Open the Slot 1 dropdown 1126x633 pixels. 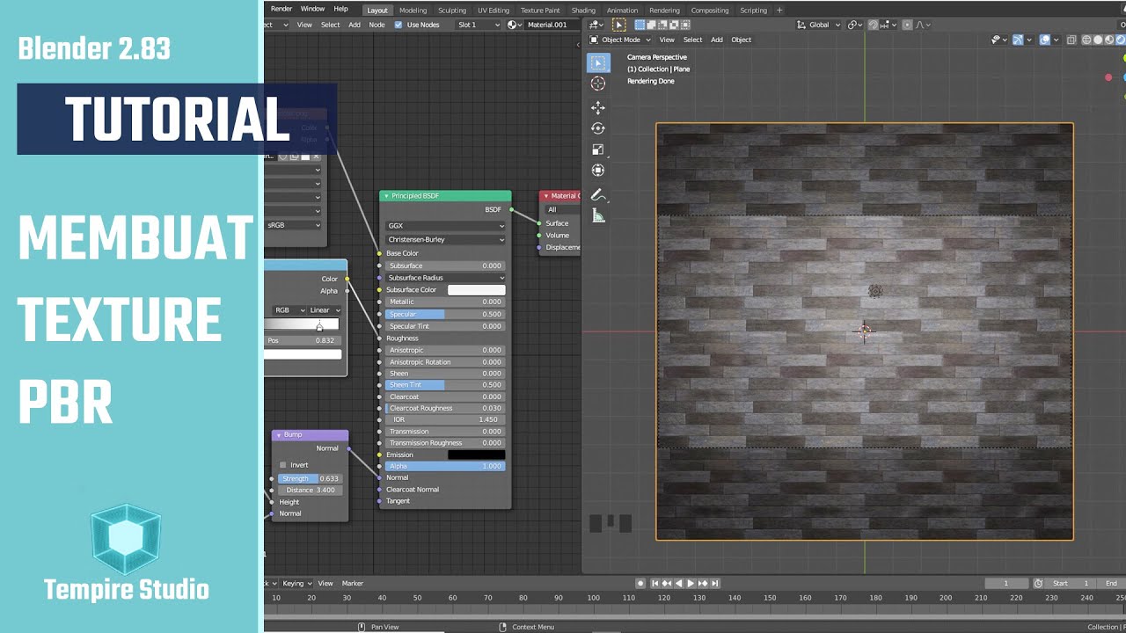pyautogui.click(x=479, y=25)
